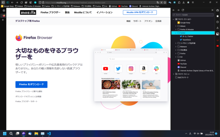The height and width of the screenshot is (137, 220).
Task: Collapse the bookmarks toolbar root folder
Action: click(x=173, y=19)
